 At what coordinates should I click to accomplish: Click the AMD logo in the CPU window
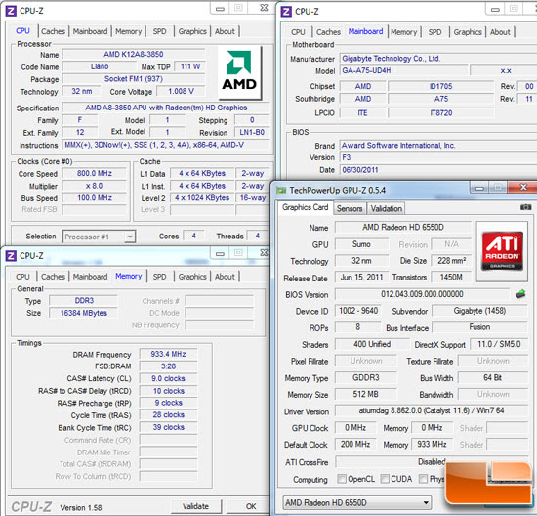(x=239, y=72)
